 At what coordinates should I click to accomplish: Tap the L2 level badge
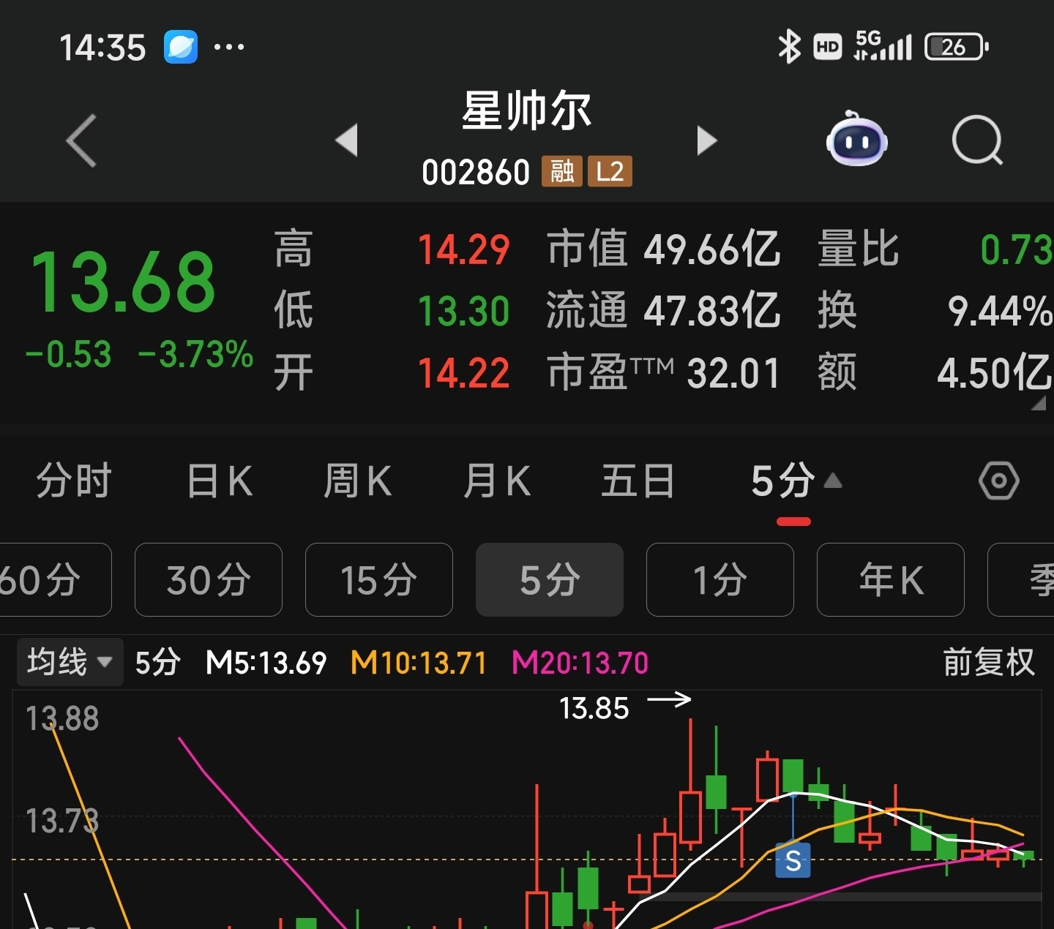[x=610, y=172]
